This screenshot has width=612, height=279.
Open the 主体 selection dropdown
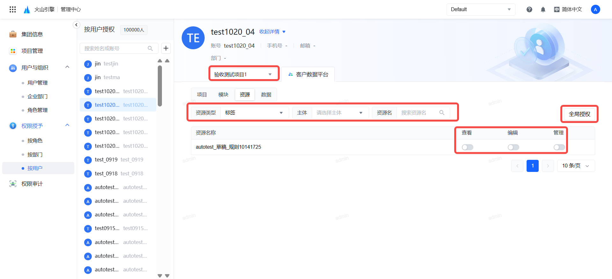click(x=340, y=113)
